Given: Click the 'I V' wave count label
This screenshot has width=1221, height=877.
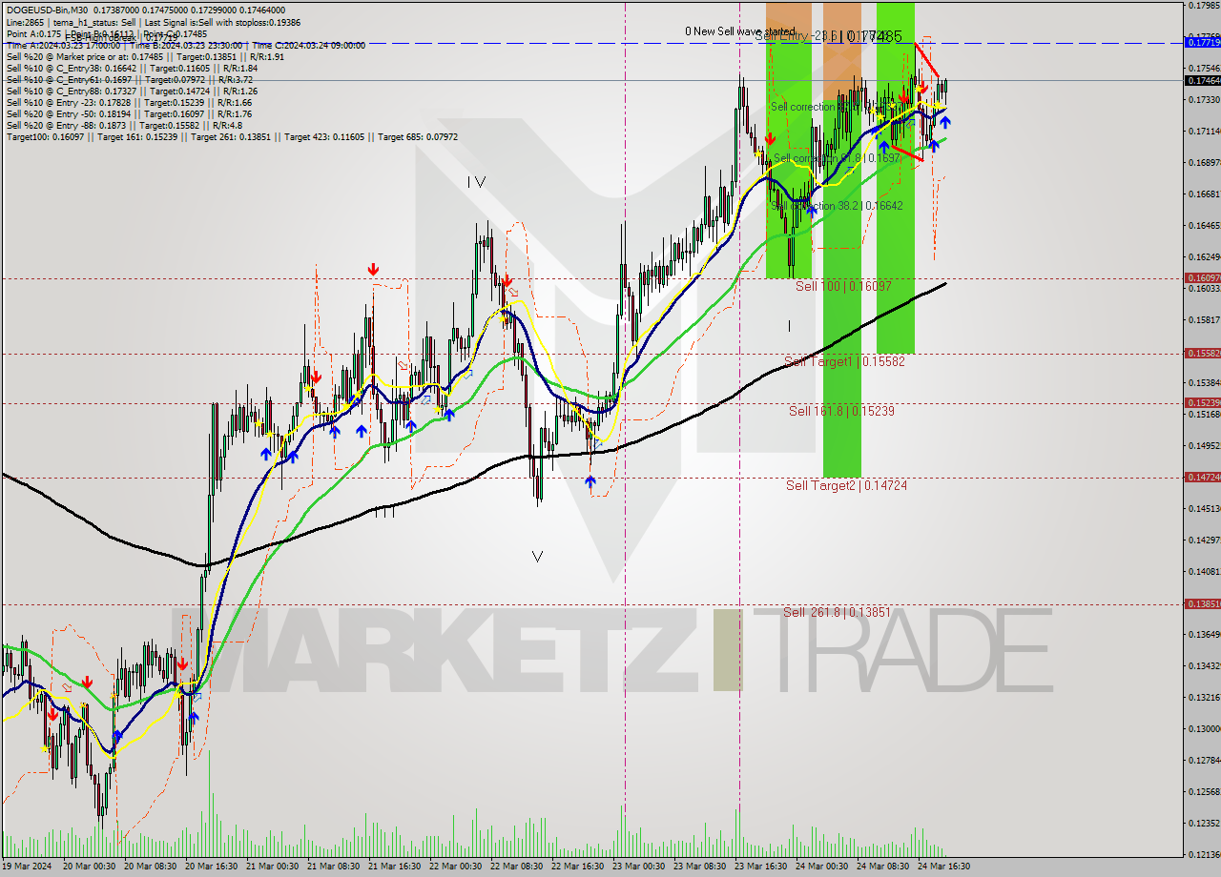Looking at the screenshot, I should pos(477,181).
